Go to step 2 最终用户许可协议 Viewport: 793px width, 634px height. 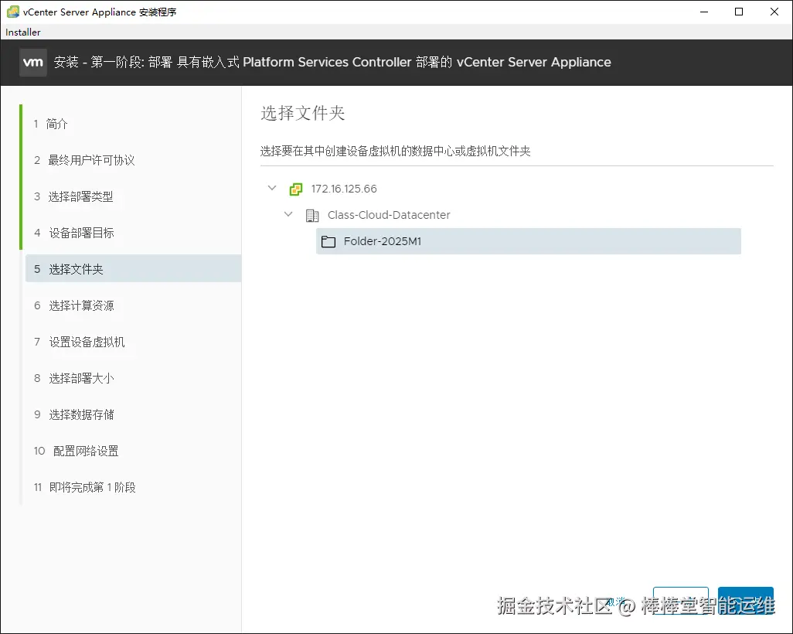tap(84, 160)
